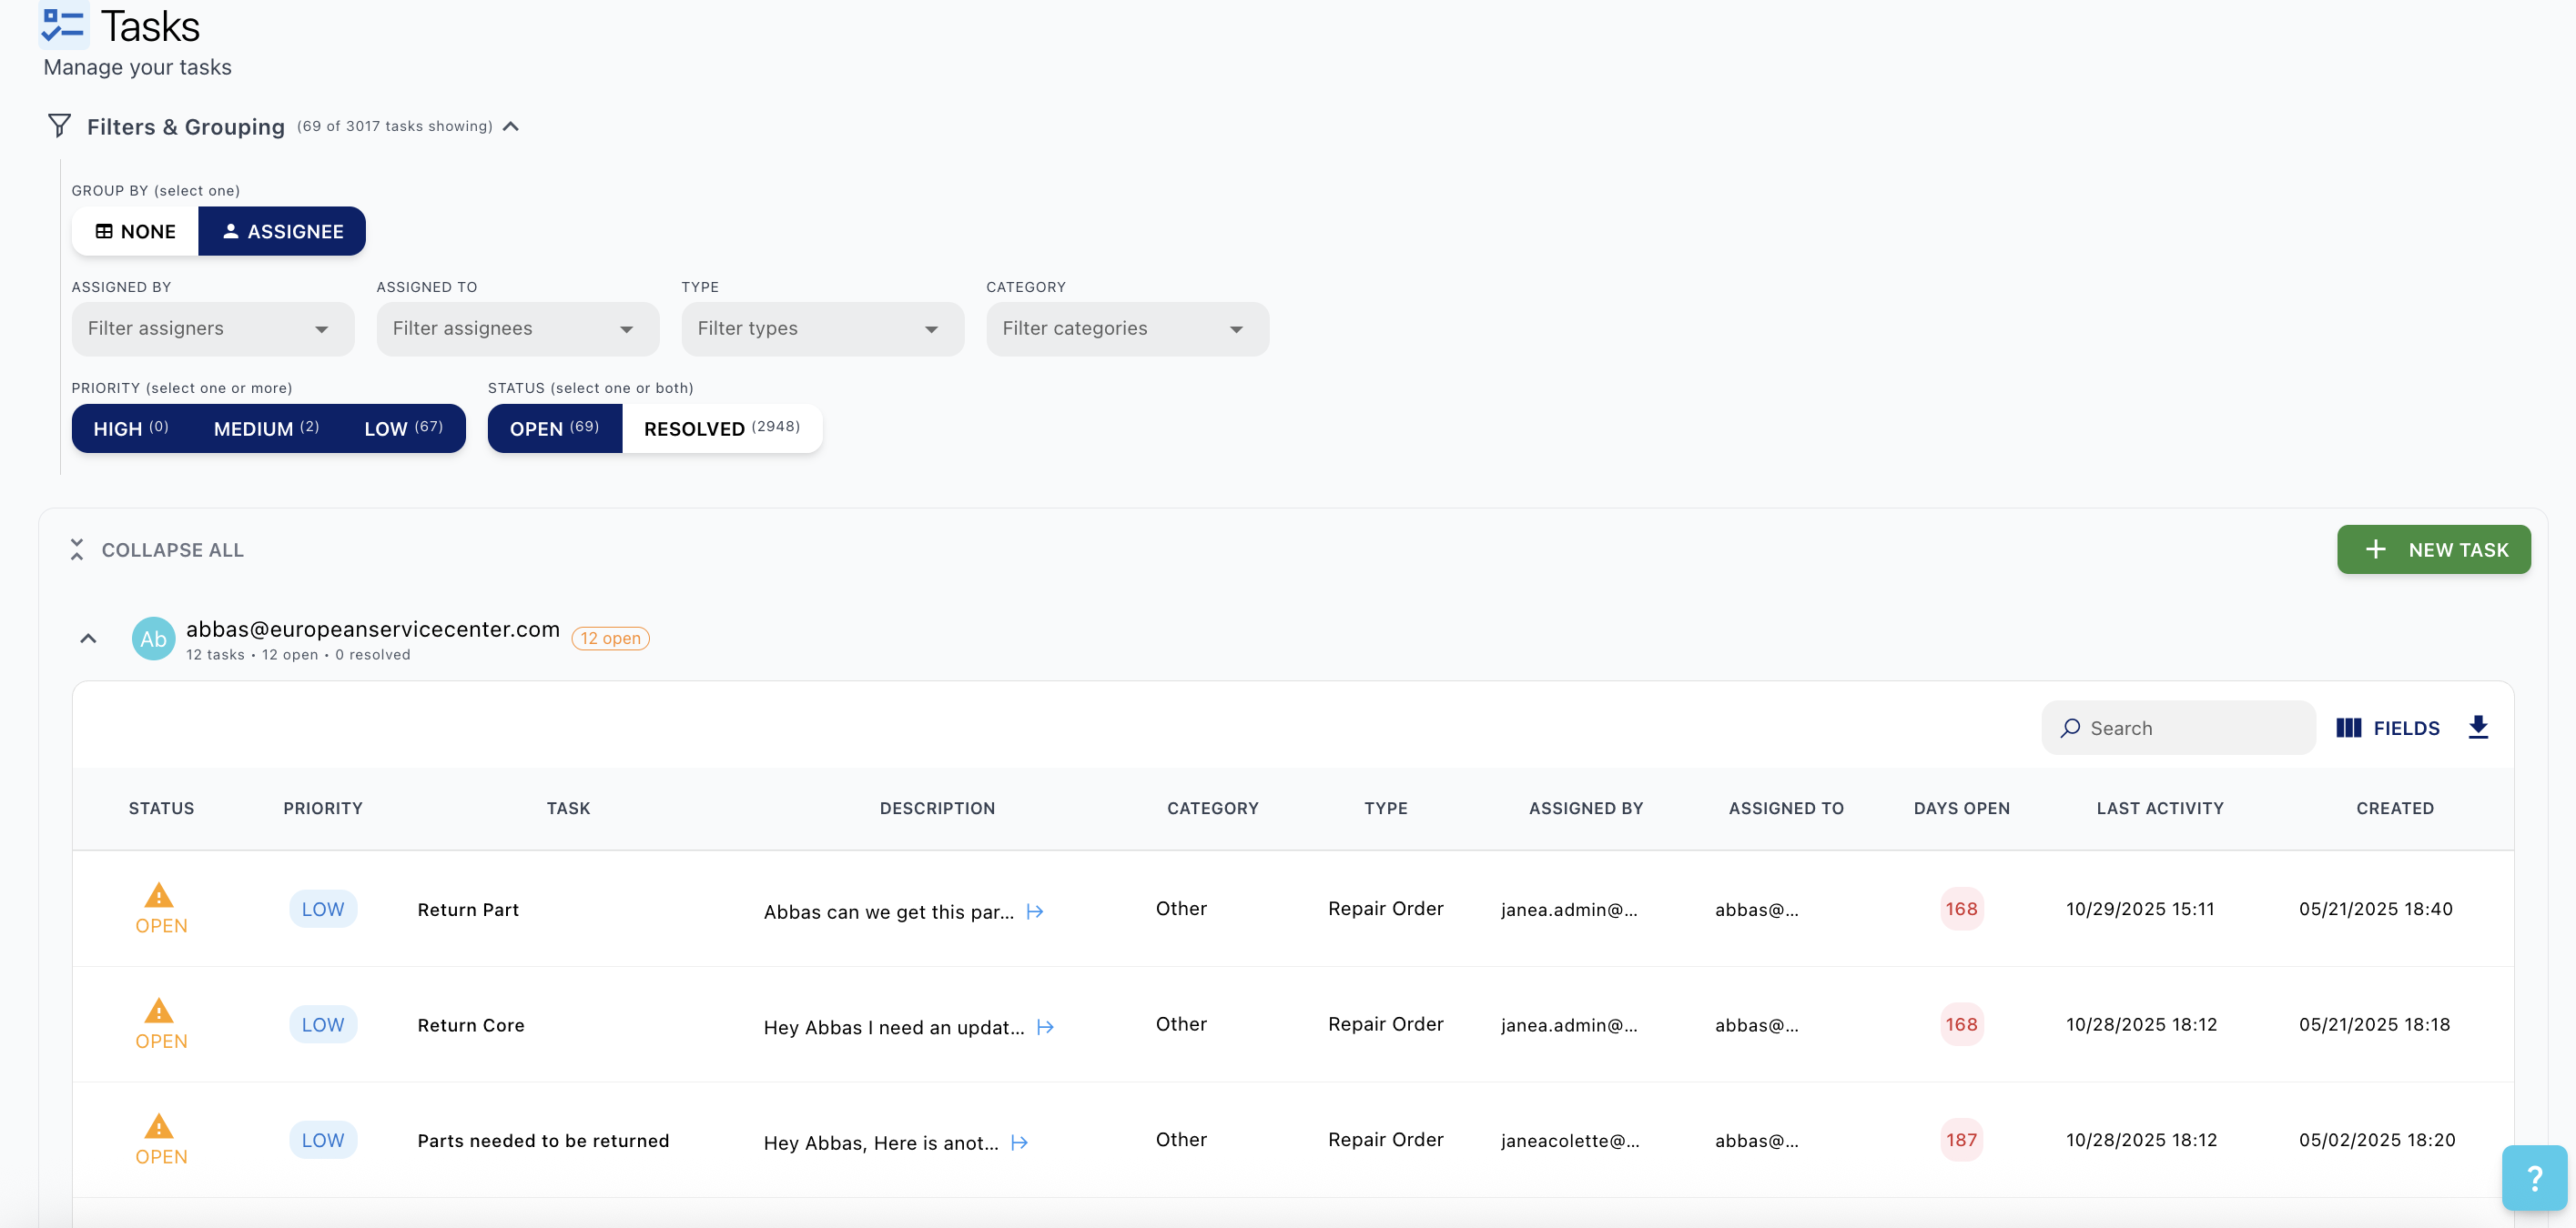Image resolution: width=2576 pixels, height=1228 pixels.
Task: Switch Group By to NONE
Action: click(x=135, y=231)
